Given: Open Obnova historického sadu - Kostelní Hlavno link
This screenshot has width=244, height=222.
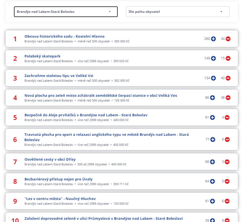Looking at the screenshot, I should pos(64,37).
